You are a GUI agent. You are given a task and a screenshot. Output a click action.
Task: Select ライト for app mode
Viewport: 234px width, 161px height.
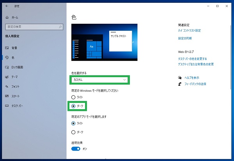pos(73,124)
